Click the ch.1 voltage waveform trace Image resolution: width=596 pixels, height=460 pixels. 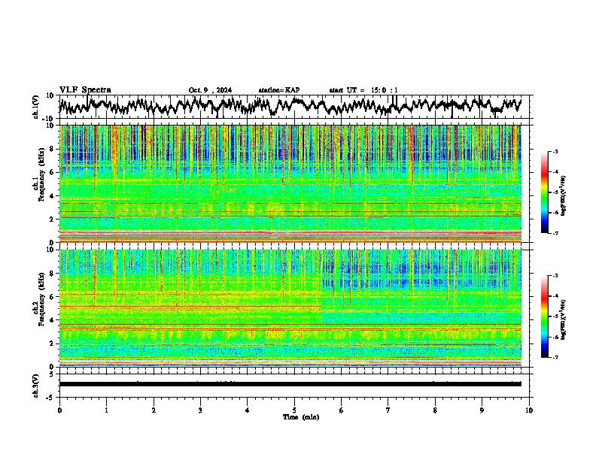[290, 106]
